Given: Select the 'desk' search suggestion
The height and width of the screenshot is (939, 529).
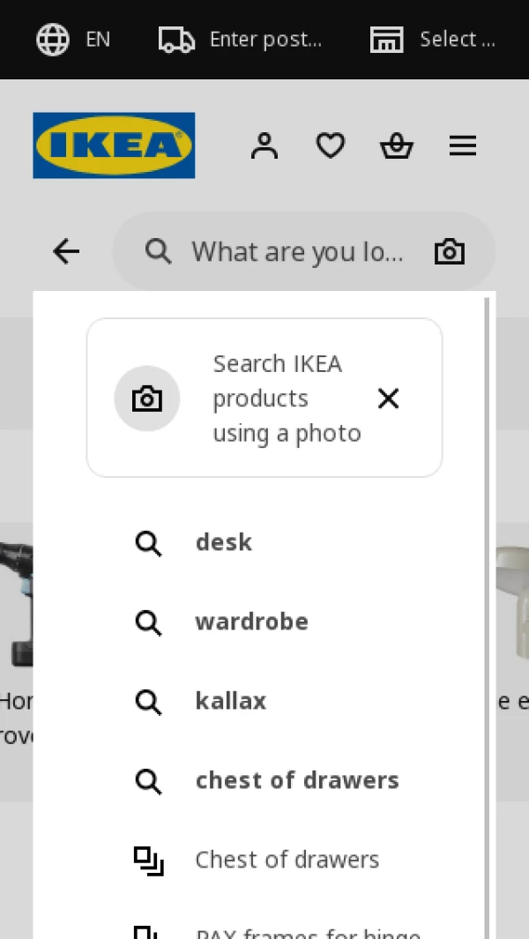Looking at the screenshot, I should (224, 542).
